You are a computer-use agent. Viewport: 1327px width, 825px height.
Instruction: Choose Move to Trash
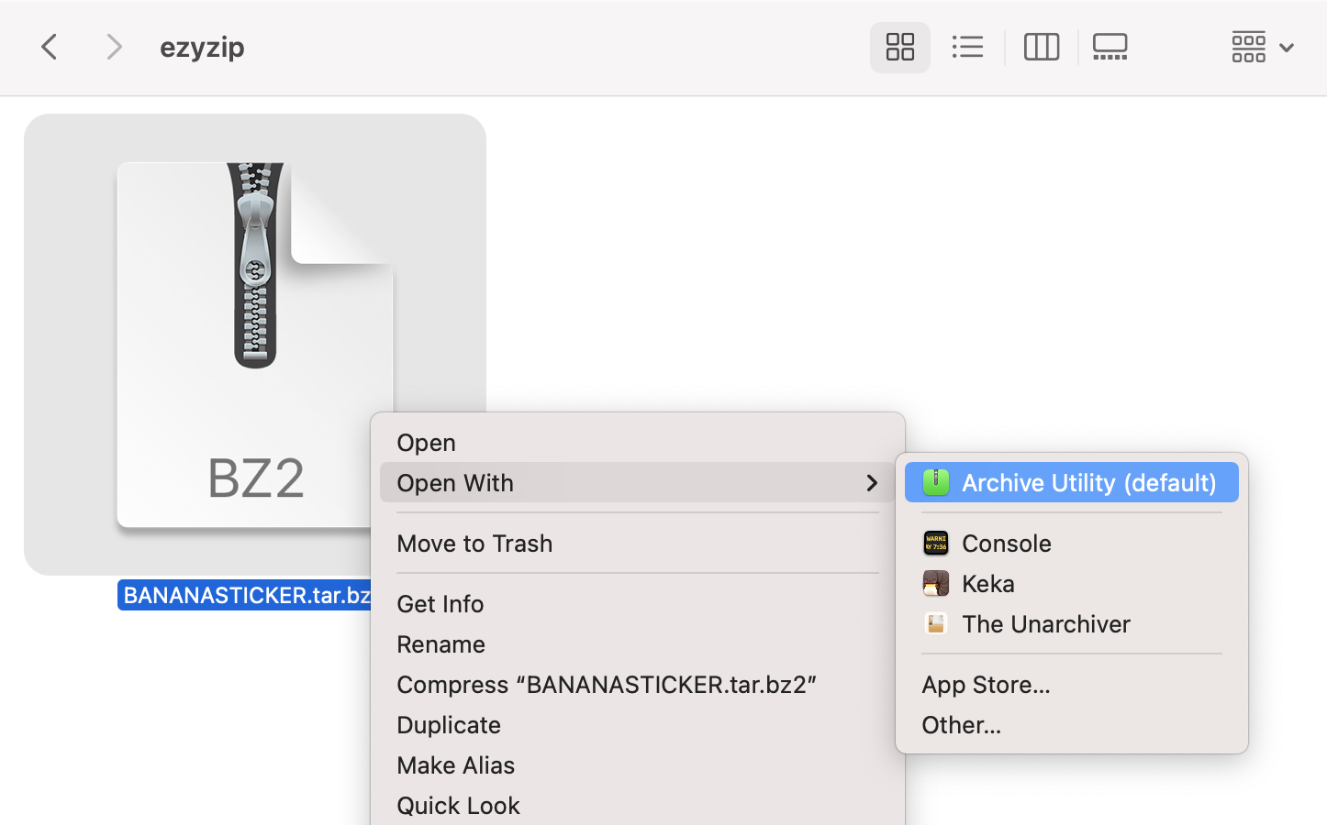pos(474,543)
